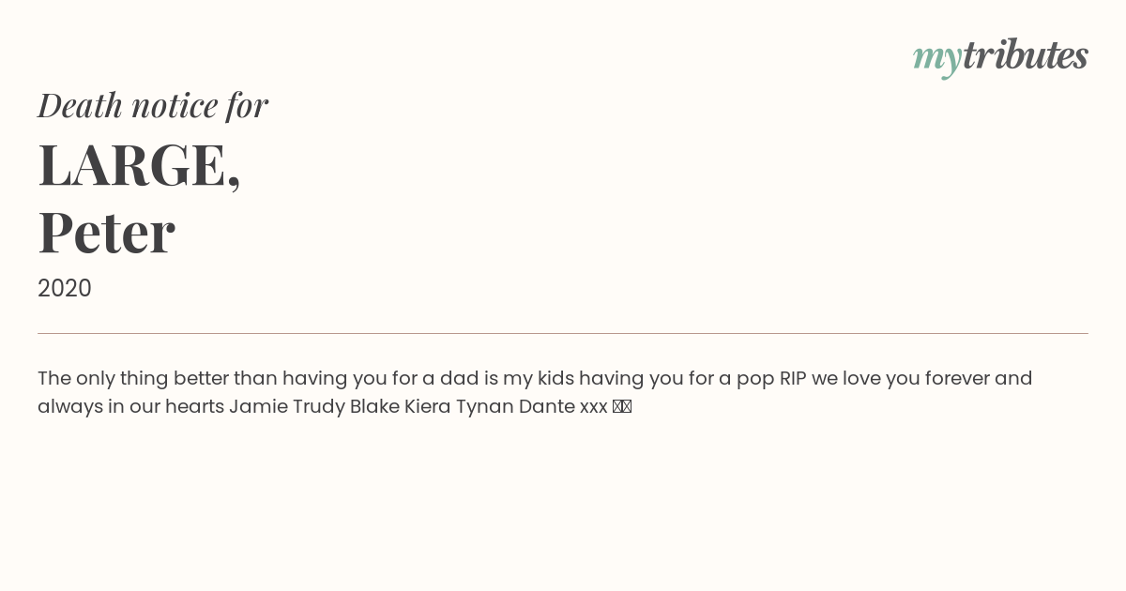
Task: Select the green "my" part of logo
Action: point(937,60)
